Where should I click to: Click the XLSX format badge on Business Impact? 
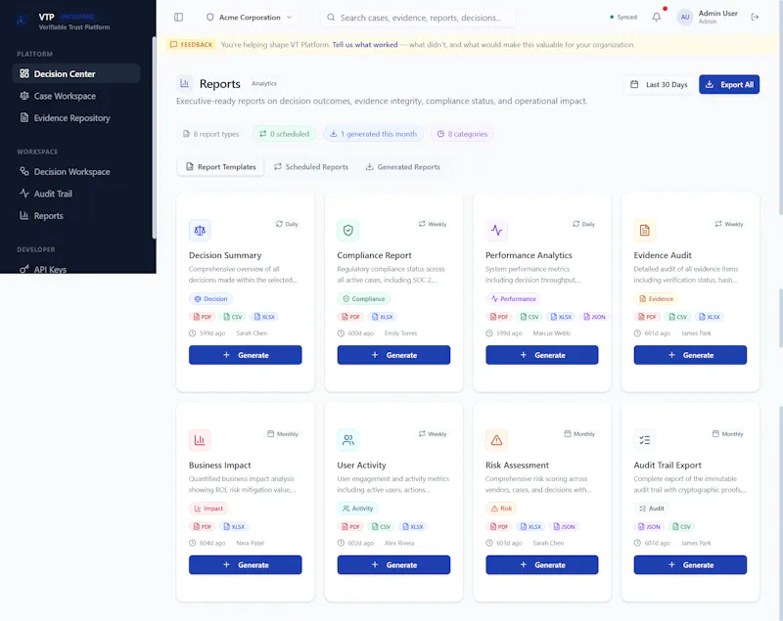[x=234, y=527]
